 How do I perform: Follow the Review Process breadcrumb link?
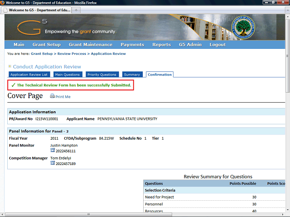(73, 54)
